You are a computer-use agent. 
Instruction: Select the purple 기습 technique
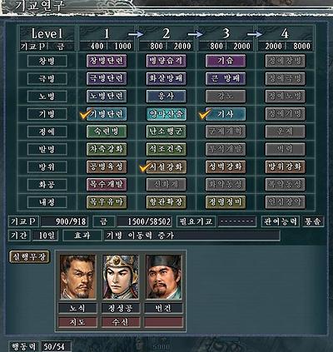point(226,61)
